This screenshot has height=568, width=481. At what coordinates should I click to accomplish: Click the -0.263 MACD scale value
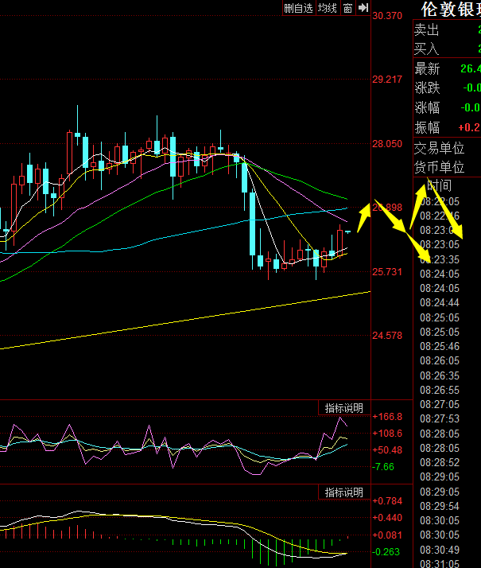point(386,552)
